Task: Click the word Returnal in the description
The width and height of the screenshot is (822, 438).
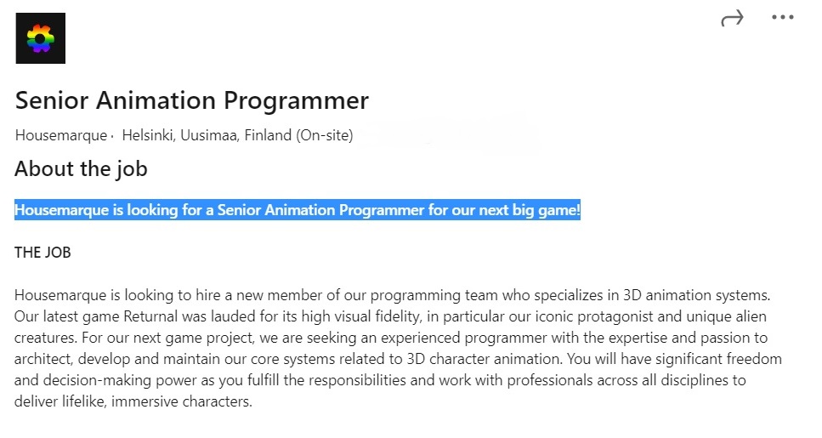Action: pyautogui.click(x=150, y=316)
